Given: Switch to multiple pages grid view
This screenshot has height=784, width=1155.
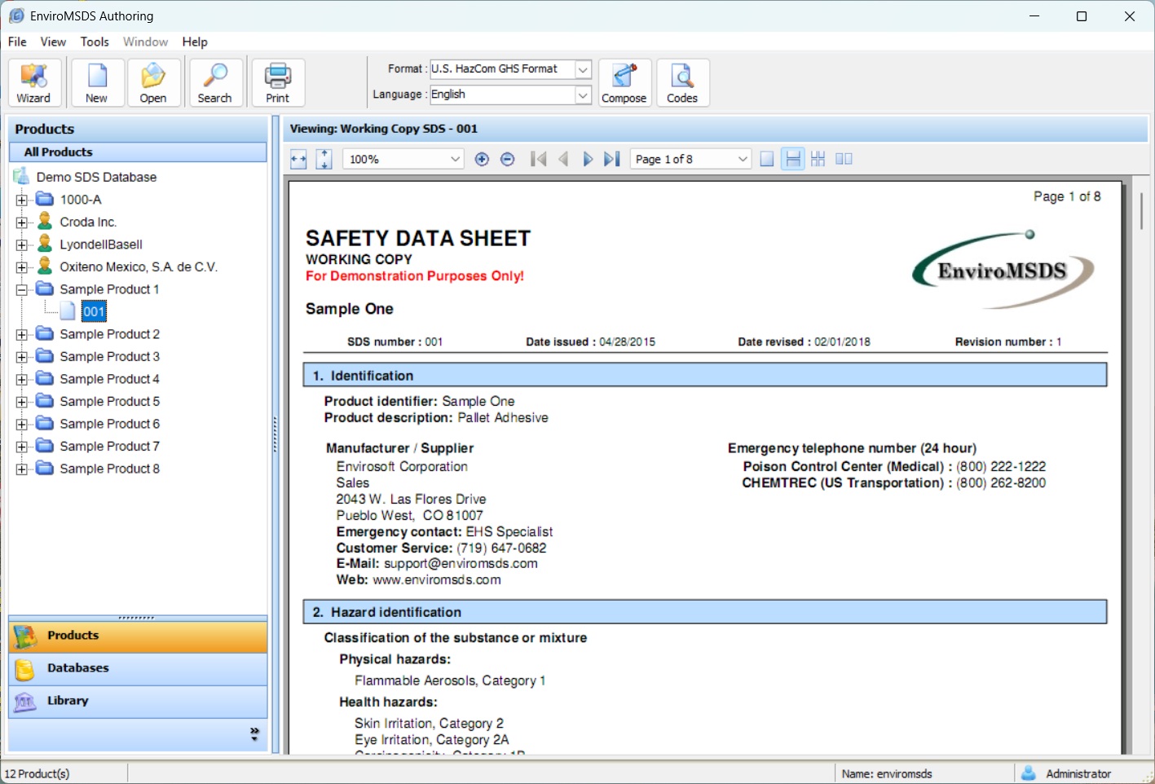Looking at the screenshot, I should (818, 159).
